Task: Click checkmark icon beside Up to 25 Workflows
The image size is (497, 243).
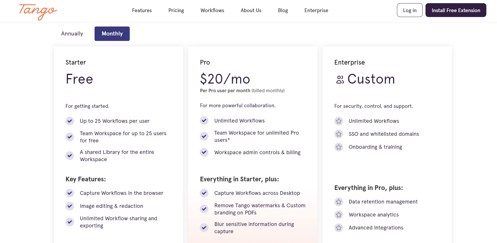Action: pyautogui.click(x=70, y=121)
